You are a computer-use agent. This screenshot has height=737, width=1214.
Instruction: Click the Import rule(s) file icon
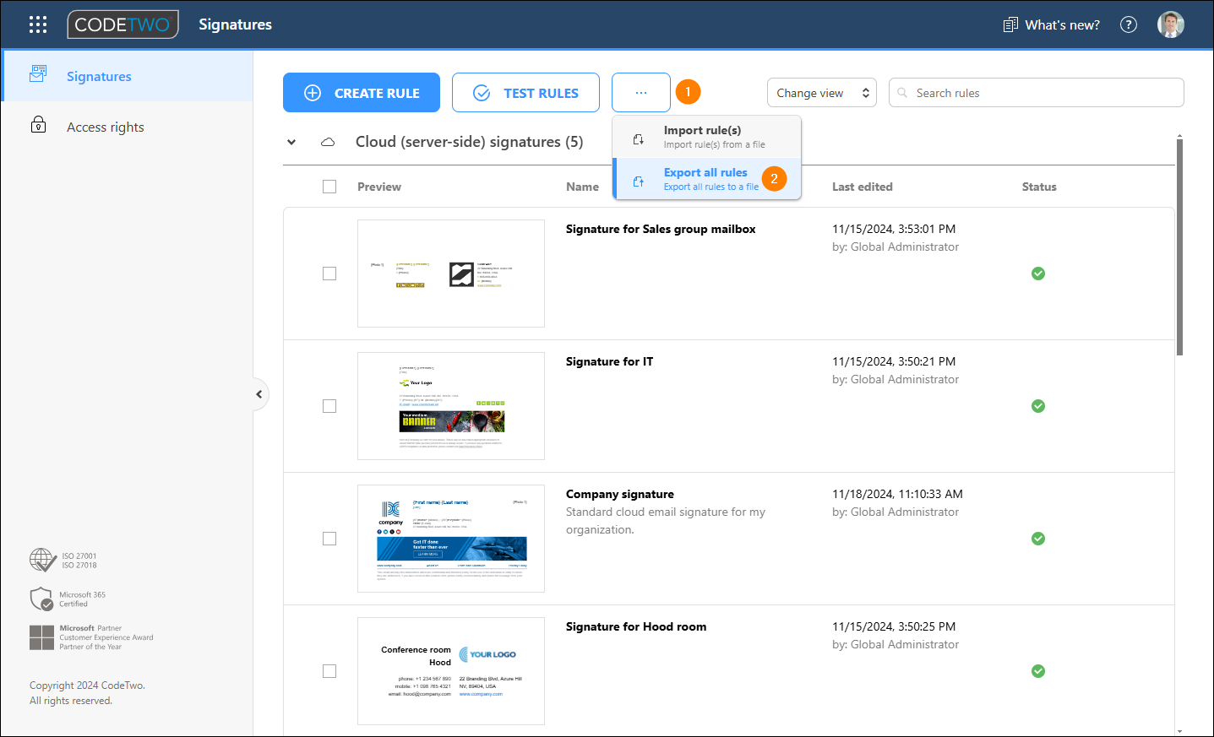[639, 139]
